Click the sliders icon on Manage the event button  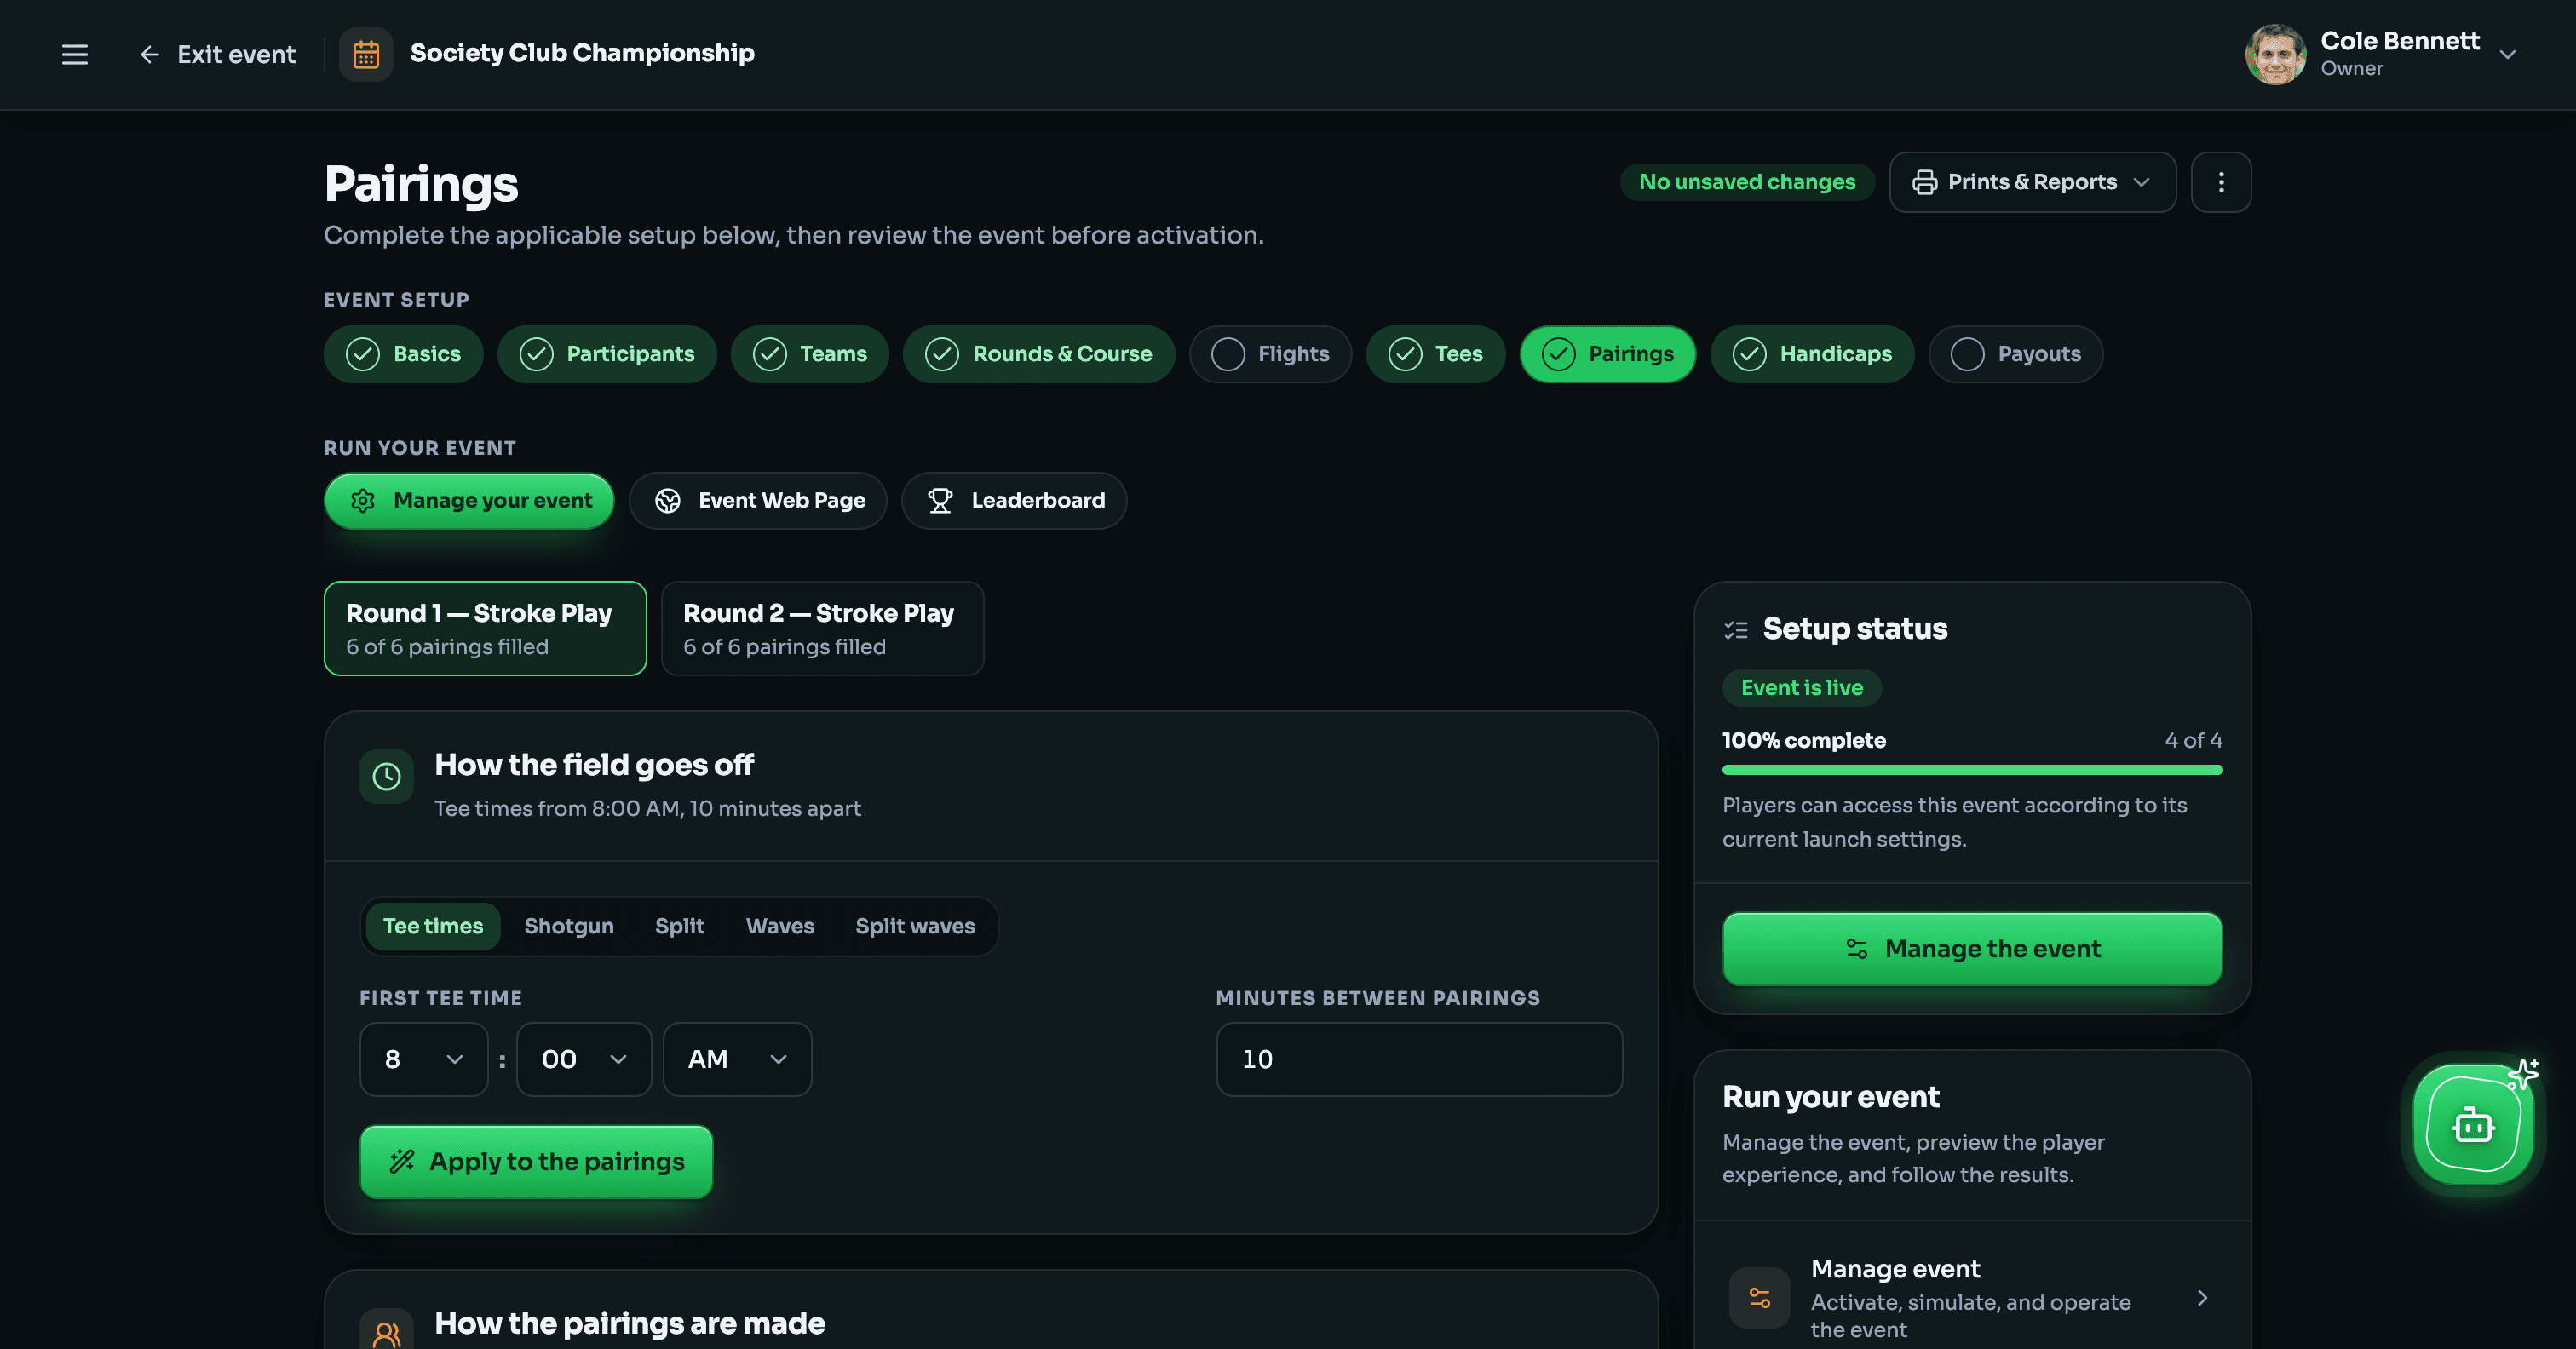coord(1857,949)
